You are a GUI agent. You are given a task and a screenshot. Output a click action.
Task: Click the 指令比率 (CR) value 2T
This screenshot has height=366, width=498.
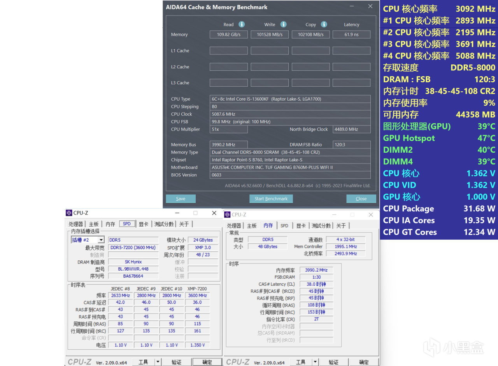[x=316, y=319]
